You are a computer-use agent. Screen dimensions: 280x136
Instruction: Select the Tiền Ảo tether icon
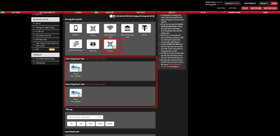click(144, 28)
